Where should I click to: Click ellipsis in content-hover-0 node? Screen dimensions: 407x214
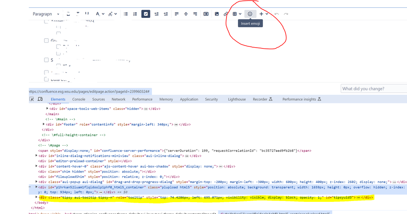click(x=221, y=166)
